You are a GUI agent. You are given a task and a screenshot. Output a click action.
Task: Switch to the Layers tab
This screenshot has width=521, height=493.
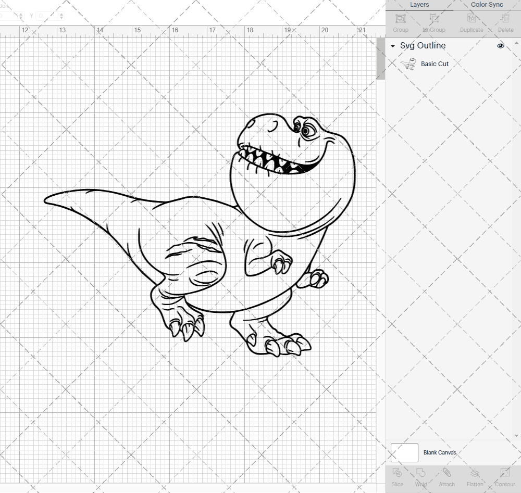point(419,5)
